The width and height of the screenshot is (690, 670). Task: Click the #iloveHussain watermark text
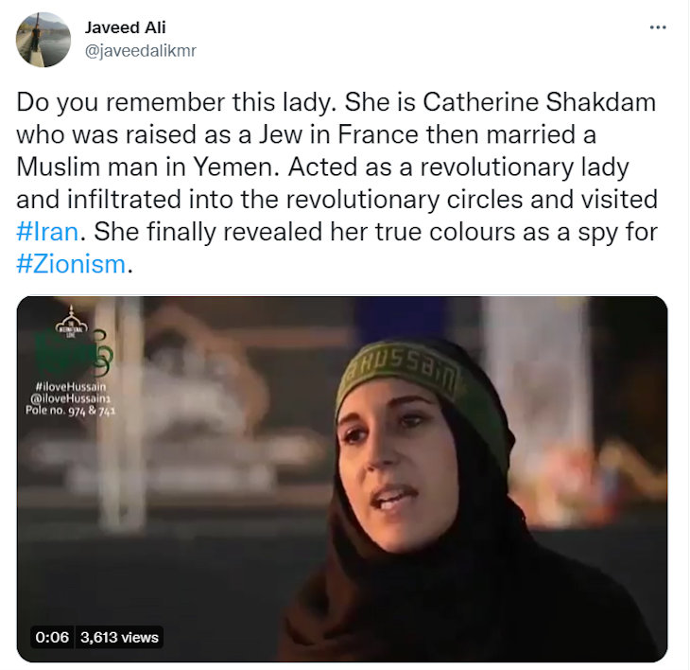70,387
